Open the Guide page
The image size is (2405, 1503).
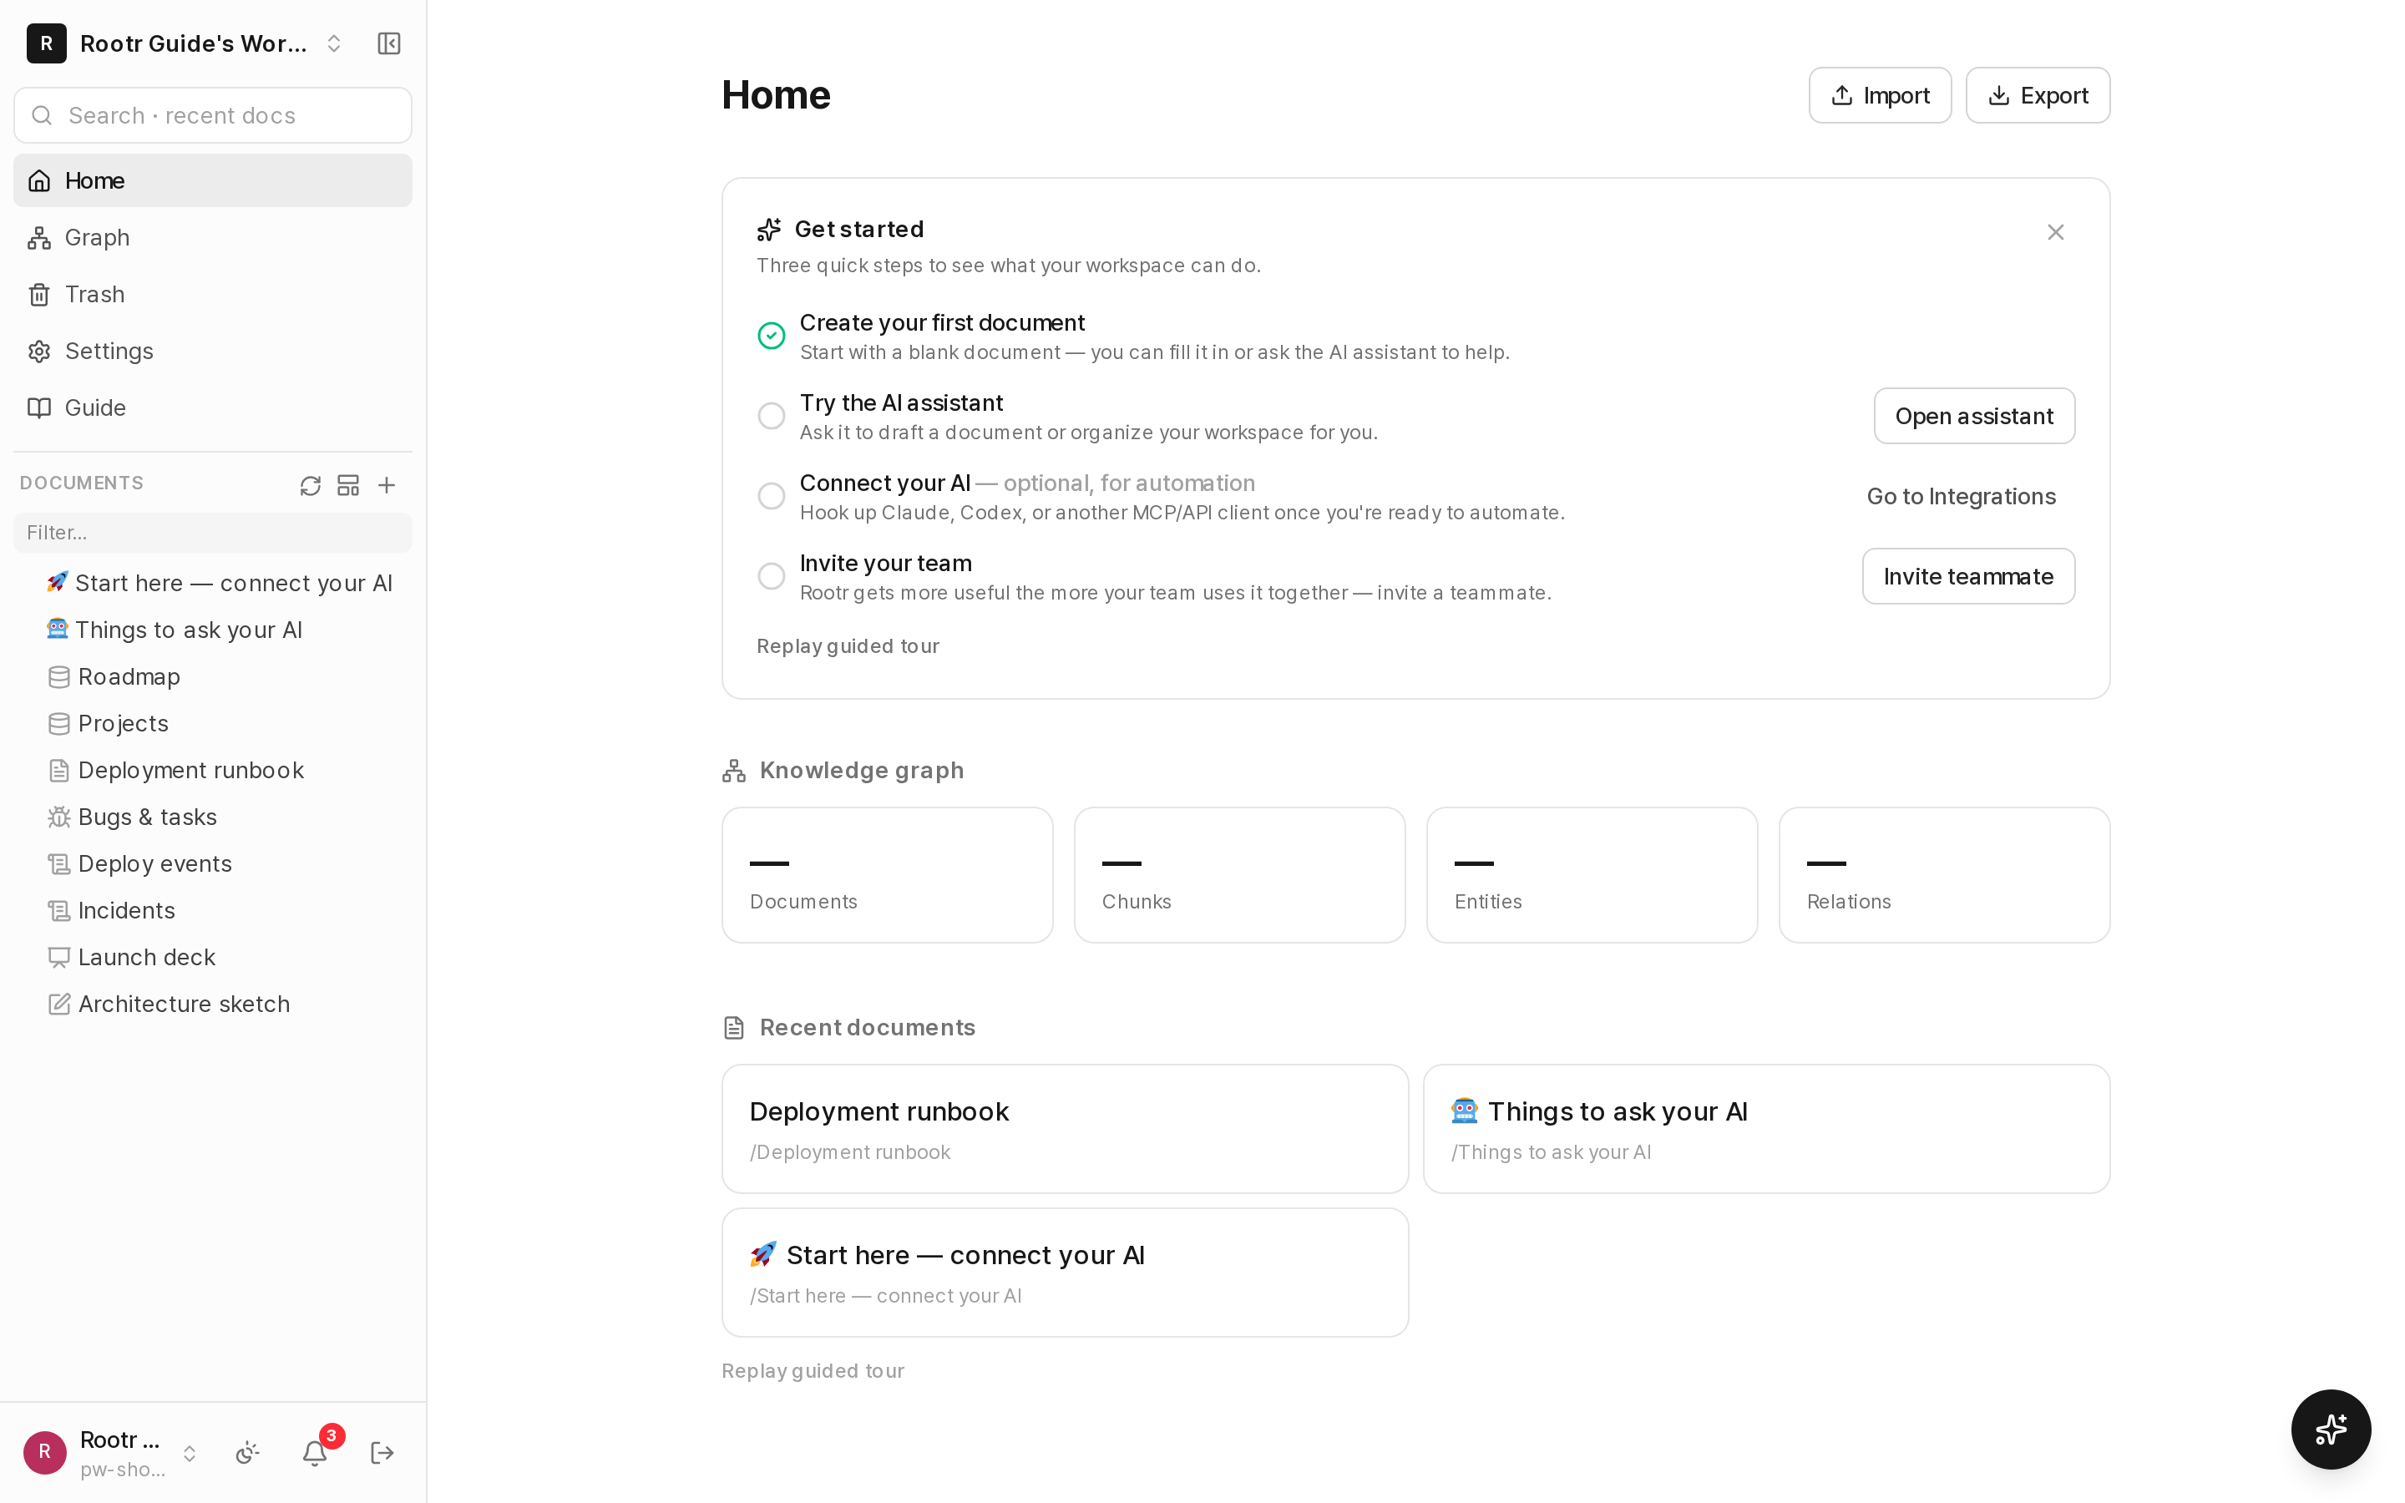(x=213, y=407)
